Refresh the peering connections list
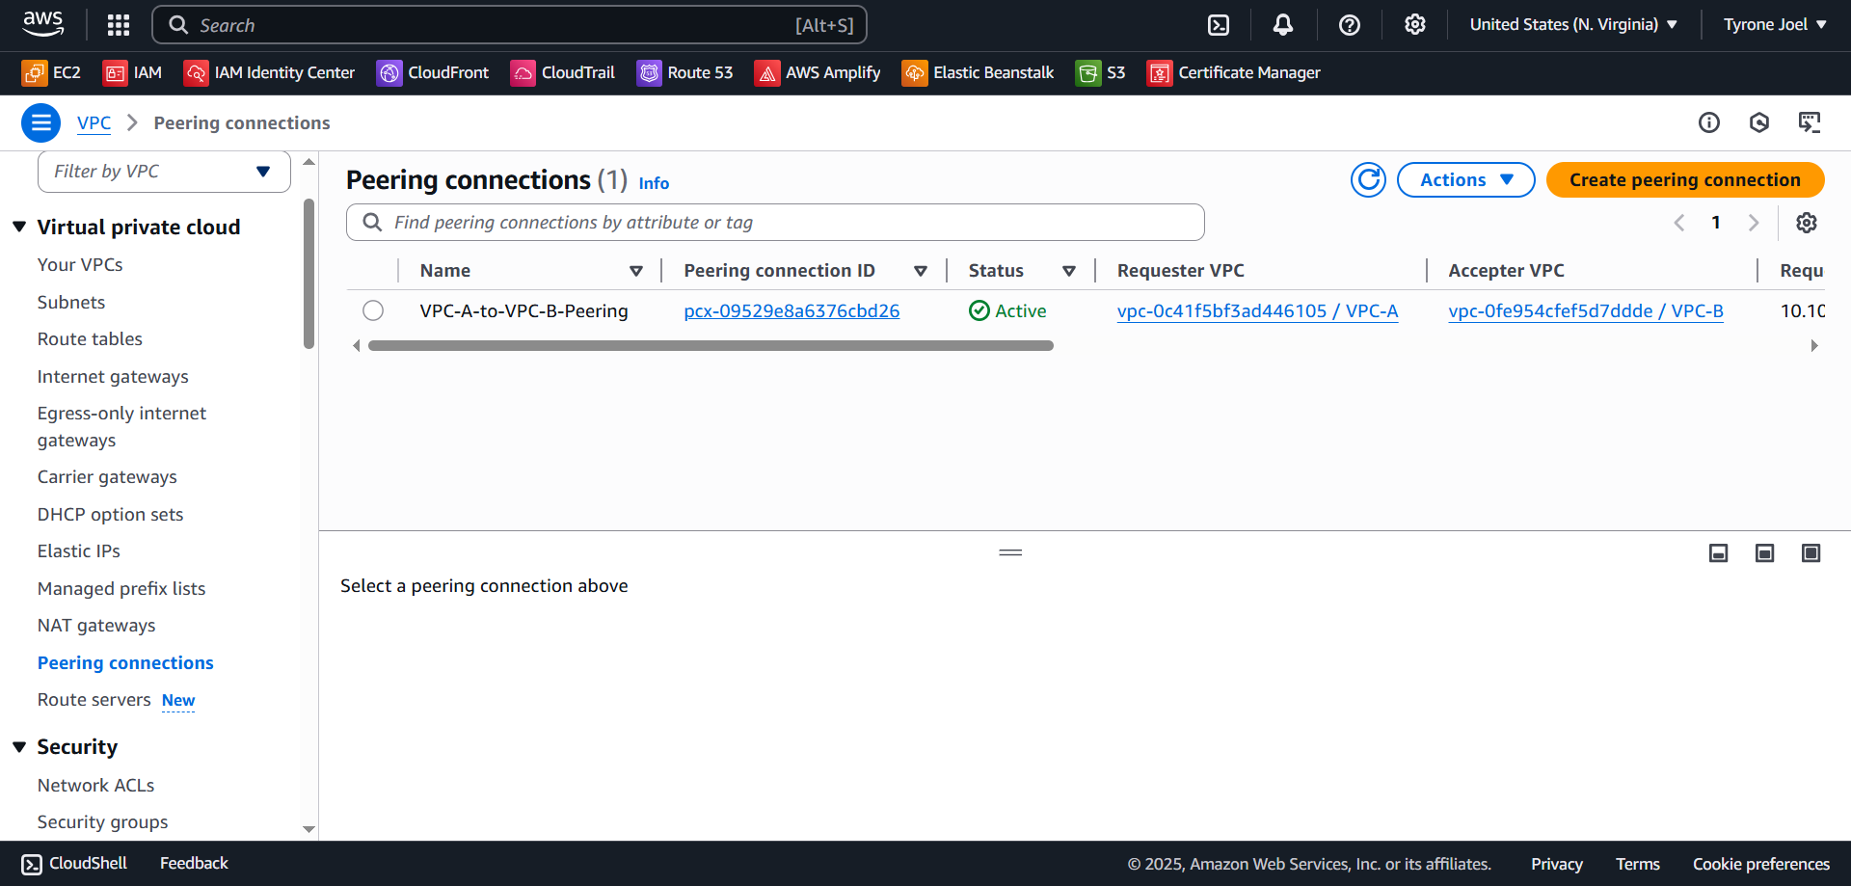 click(1368, 179)
